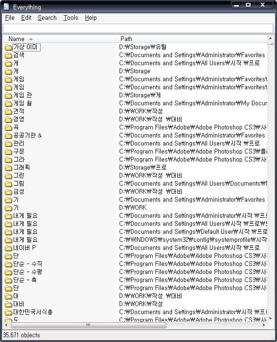277x342 pixels.
Task: Click folder icon of 그라 row
Action: pos(9,160)
